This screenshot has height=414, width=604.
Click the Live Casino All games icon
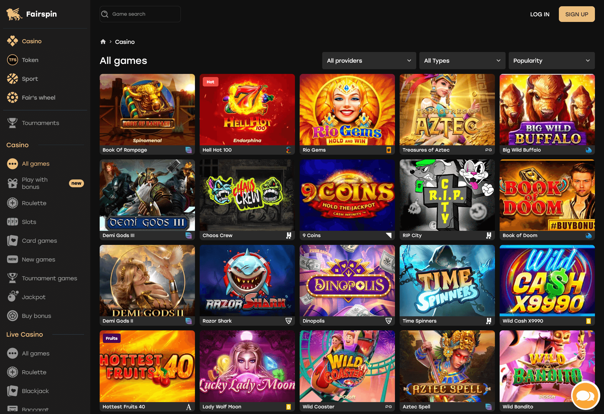pos(13,353)
